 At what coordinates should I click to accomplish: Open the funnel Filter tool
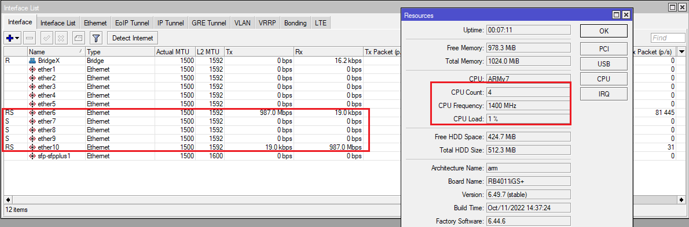(96, 38)
